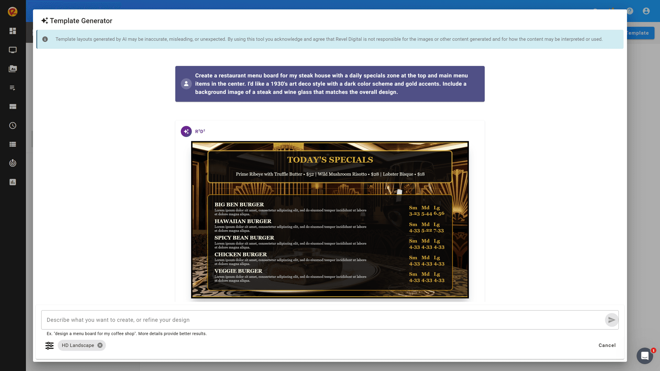Open the help question mark icon
Viewport: 660px width, 371px height.
630,11
